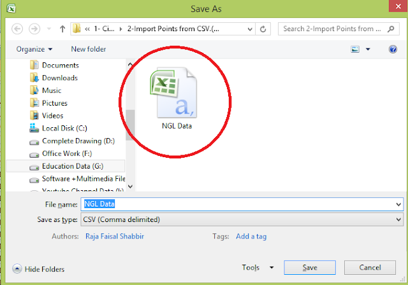Click the Hide Folders label
408x285 pixels.
(45, 269)
